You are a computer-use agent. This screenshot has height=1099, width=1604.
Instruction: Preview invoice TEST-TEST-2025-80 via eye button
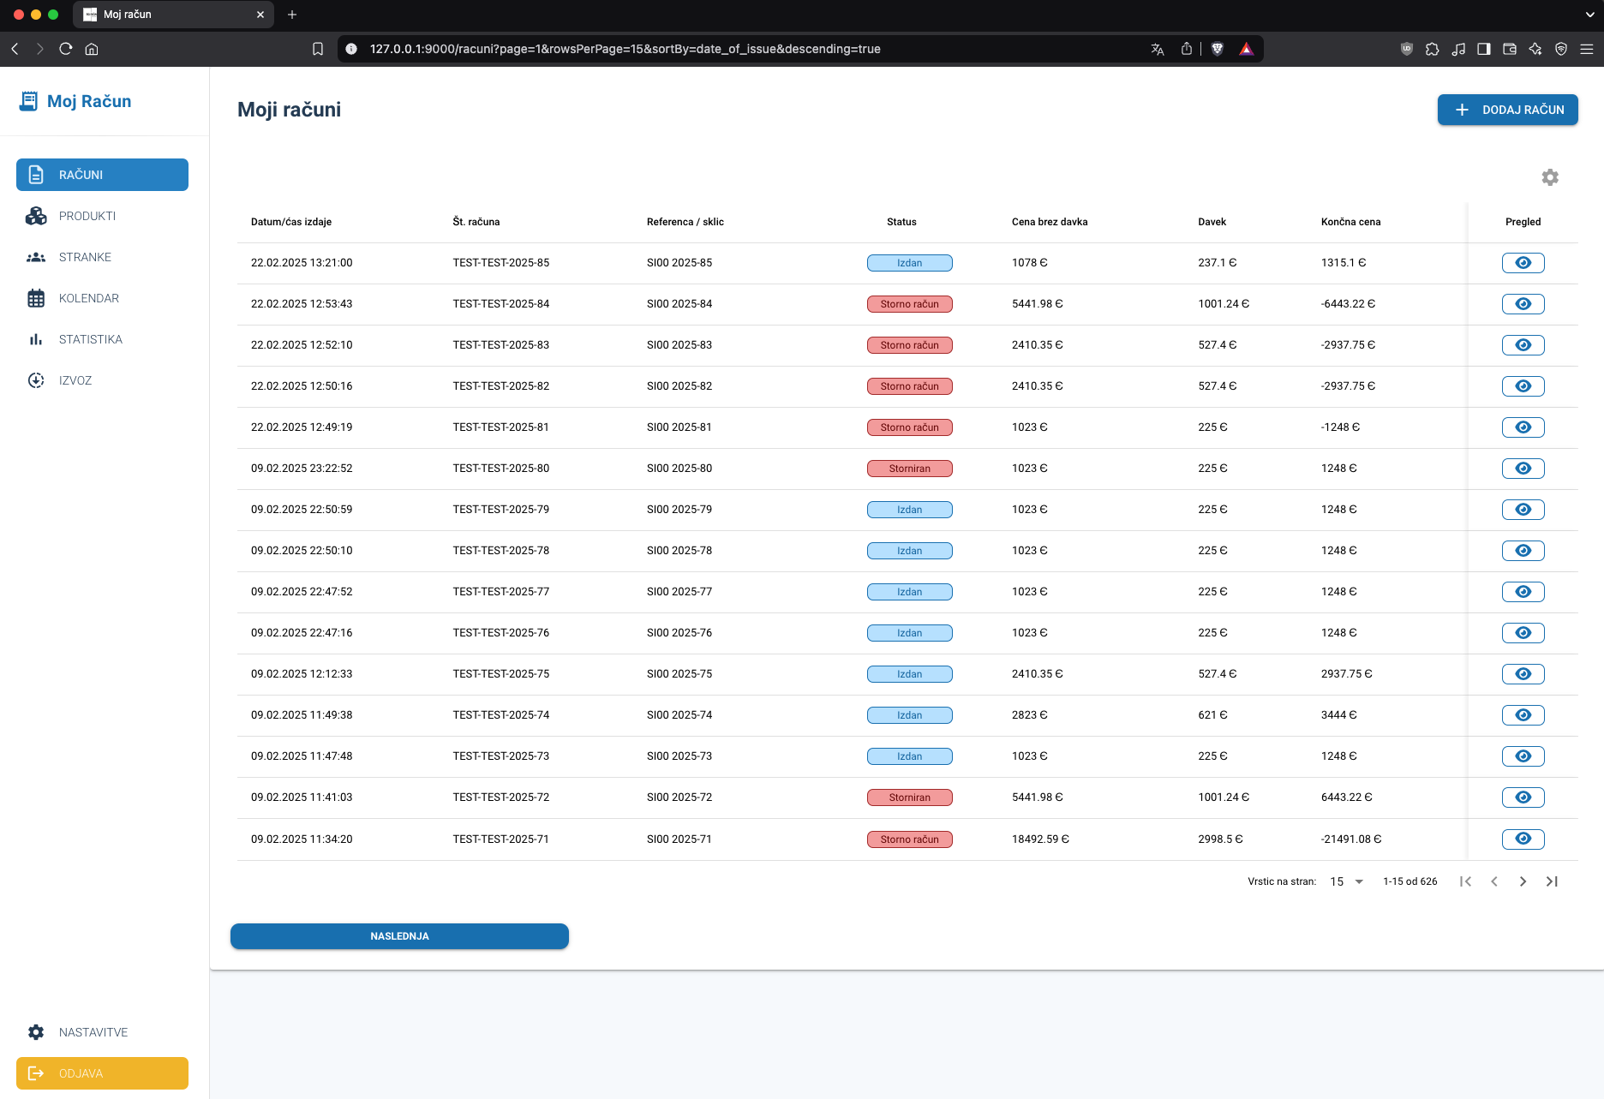coord(1523,469)
